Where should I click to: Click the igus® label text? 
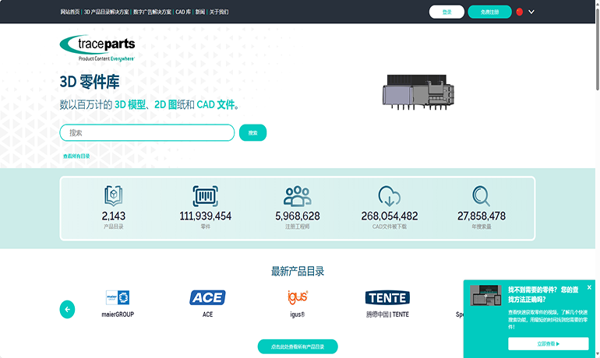(298, 314)
